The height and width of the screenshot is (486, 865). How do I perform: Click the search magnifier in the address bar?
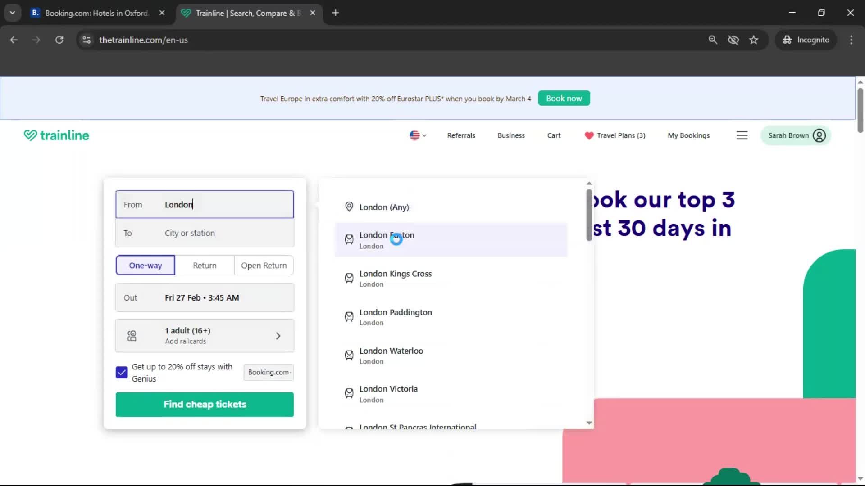(x=713, y=40)
